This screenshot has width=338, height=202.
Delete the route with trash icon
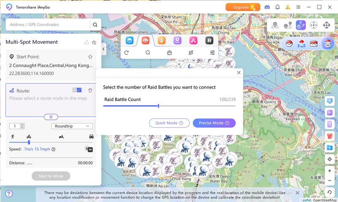(x=90, y=90)
